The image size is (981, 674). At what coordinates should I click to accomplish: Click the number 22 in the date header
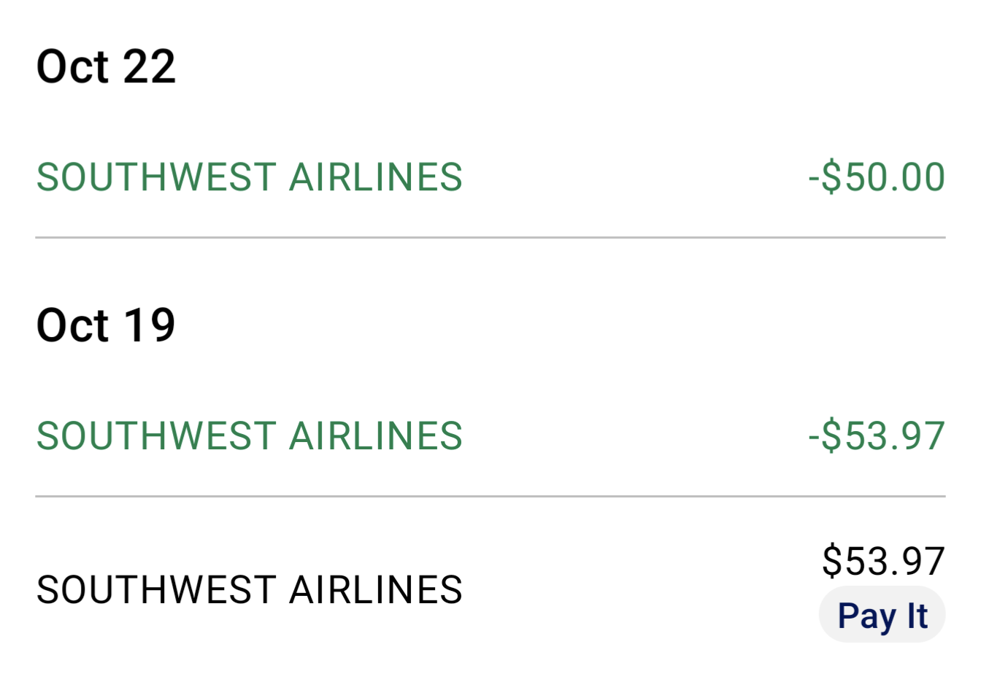[149, 66]
